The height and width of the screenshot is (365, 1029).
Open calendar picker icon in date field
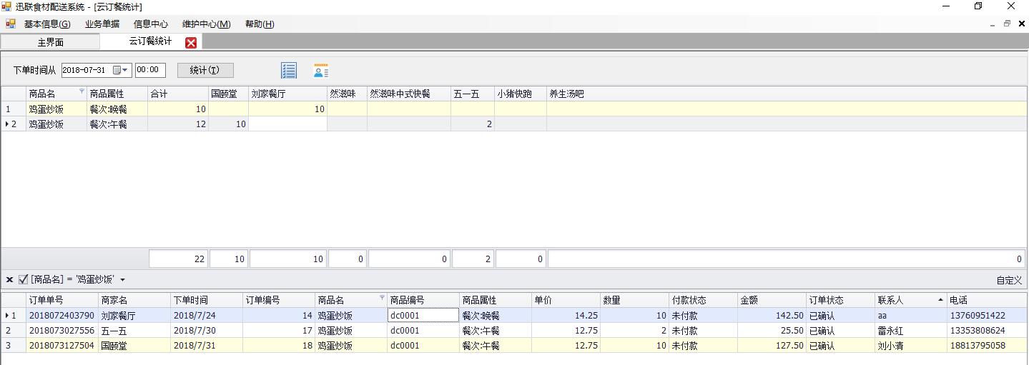point(117,70)
